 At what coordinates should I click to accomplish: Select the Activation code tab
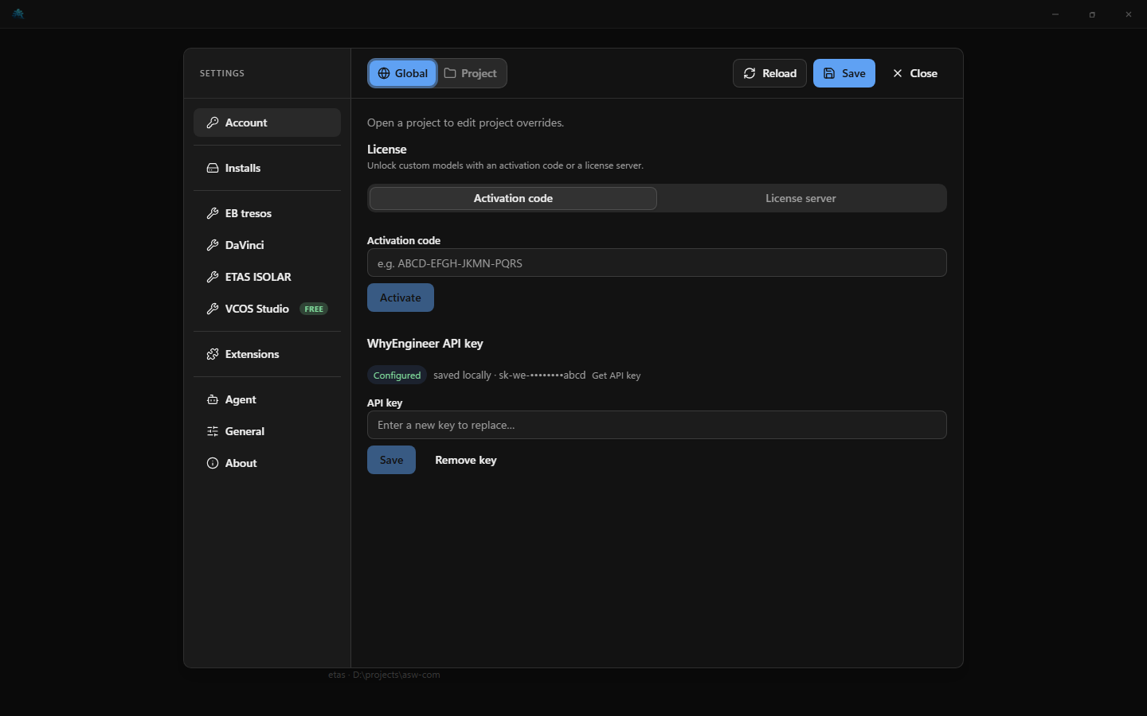click(513, 198)
